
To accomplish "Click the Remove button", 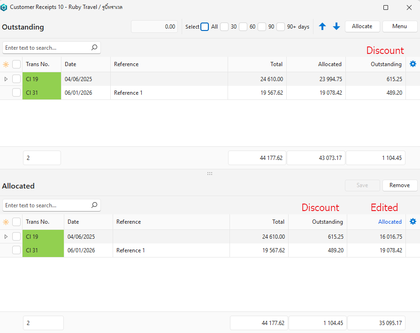I will (400, 185).
